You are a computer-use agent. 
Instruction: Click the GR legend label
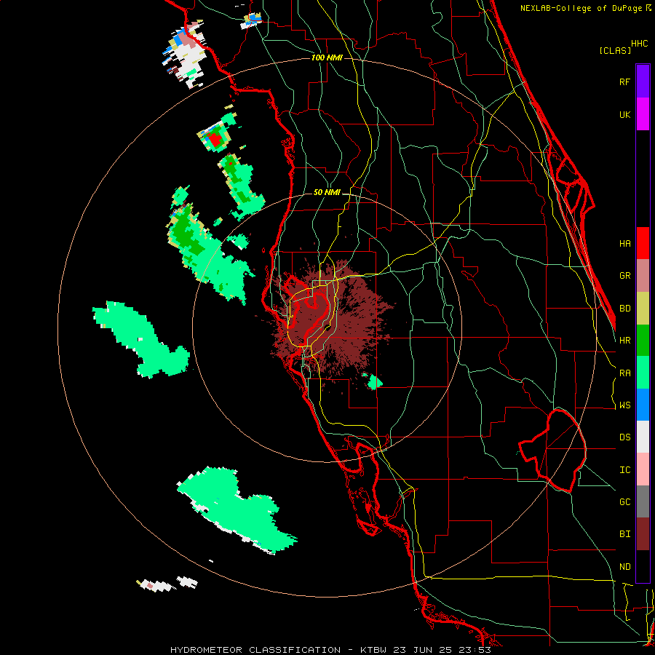pos(624,275)
